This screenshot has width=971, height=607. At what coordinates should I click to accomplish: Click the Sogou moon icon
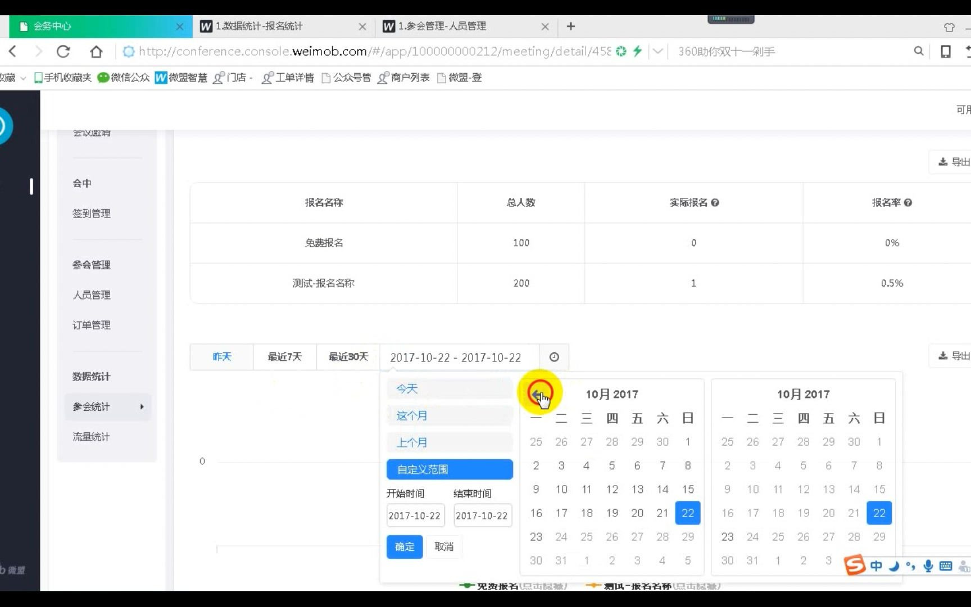click(893, 566)
